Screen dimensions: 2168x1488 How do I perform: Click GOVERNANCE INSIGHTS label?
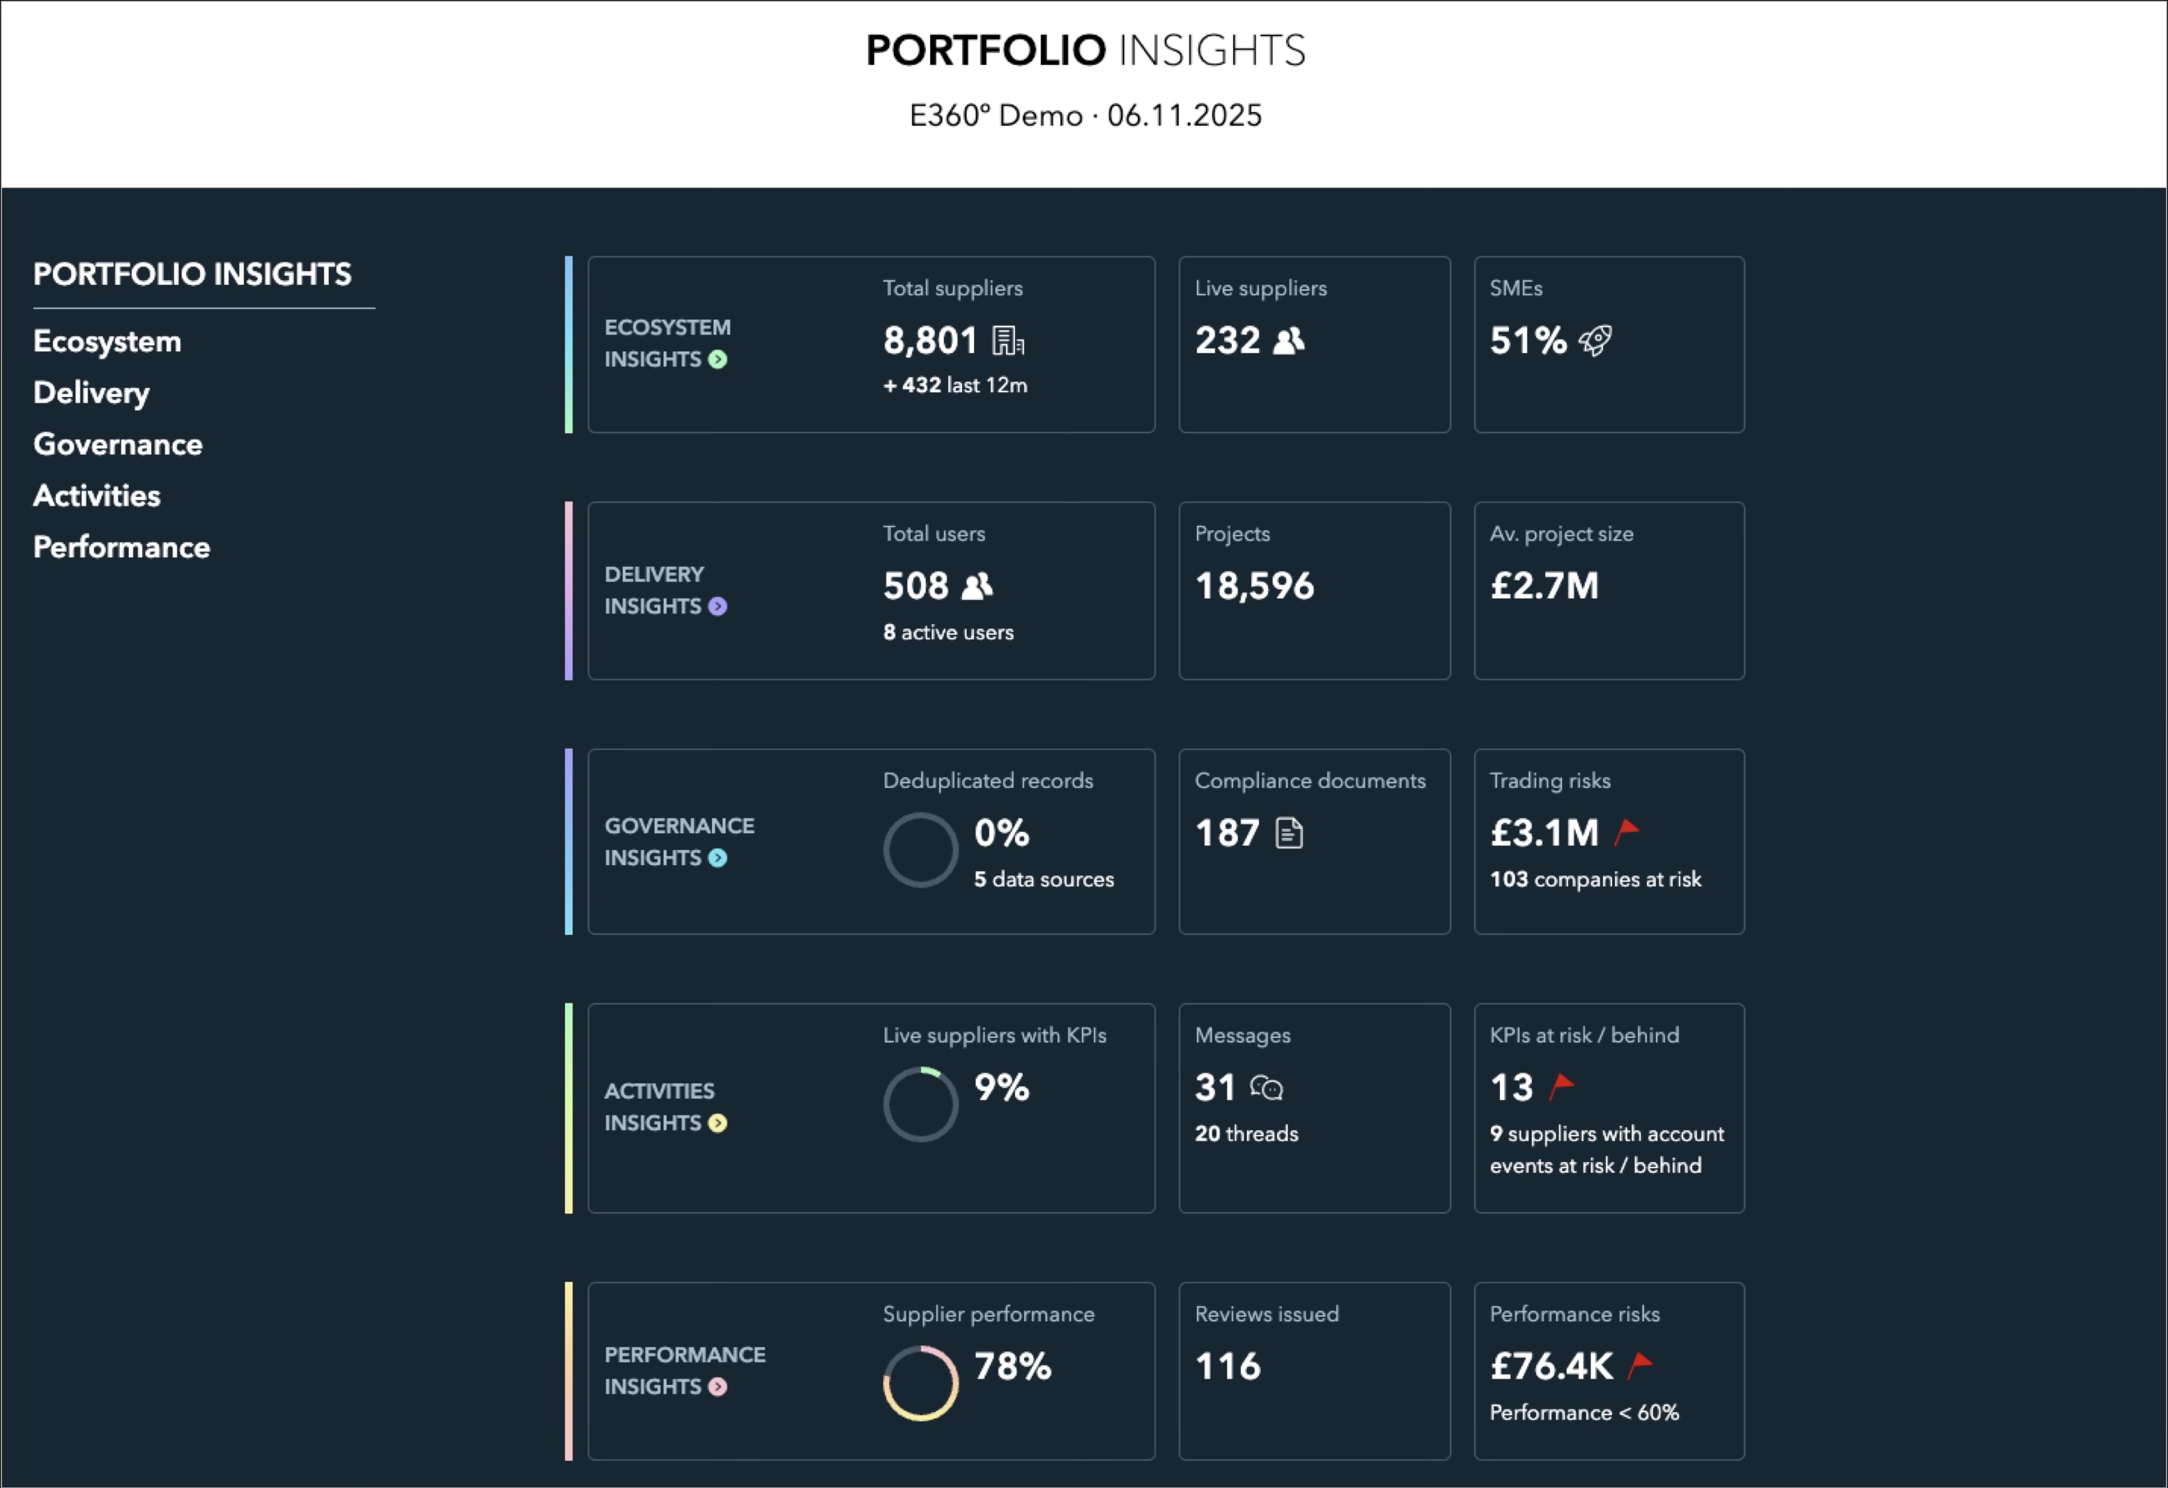(679, 842)
